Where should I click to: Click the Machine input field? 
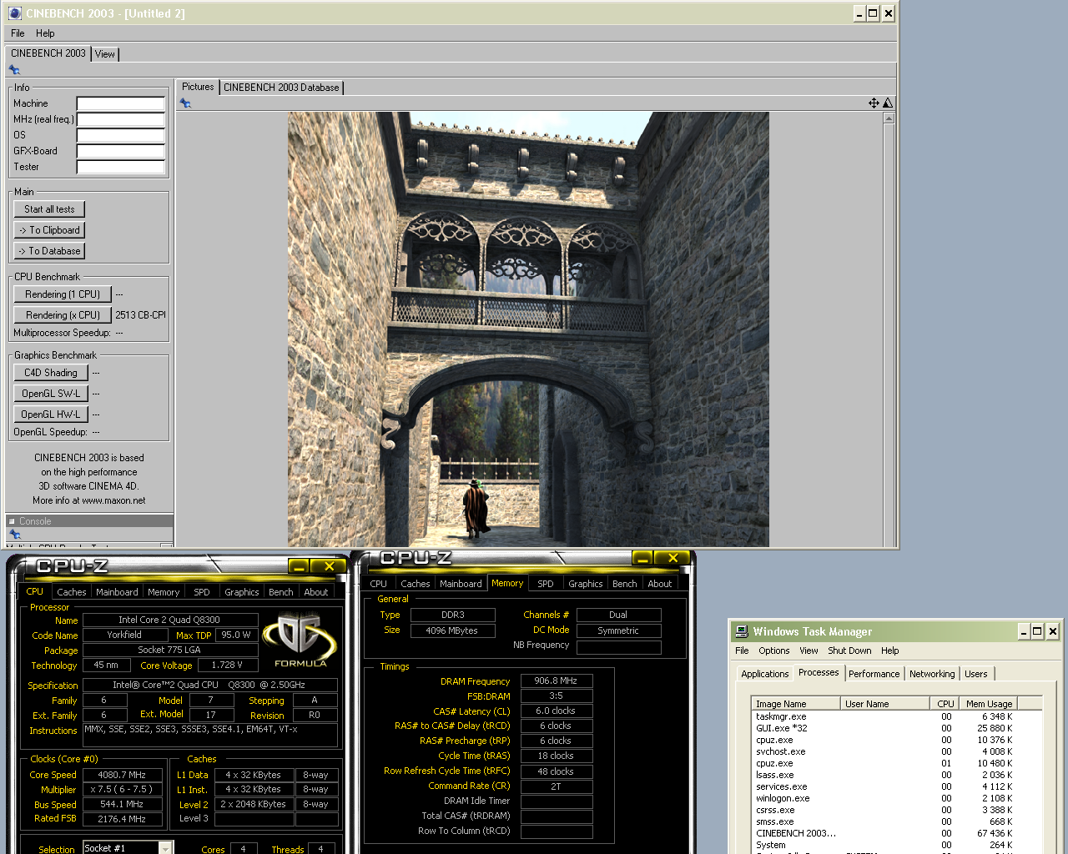coord(121,103)
